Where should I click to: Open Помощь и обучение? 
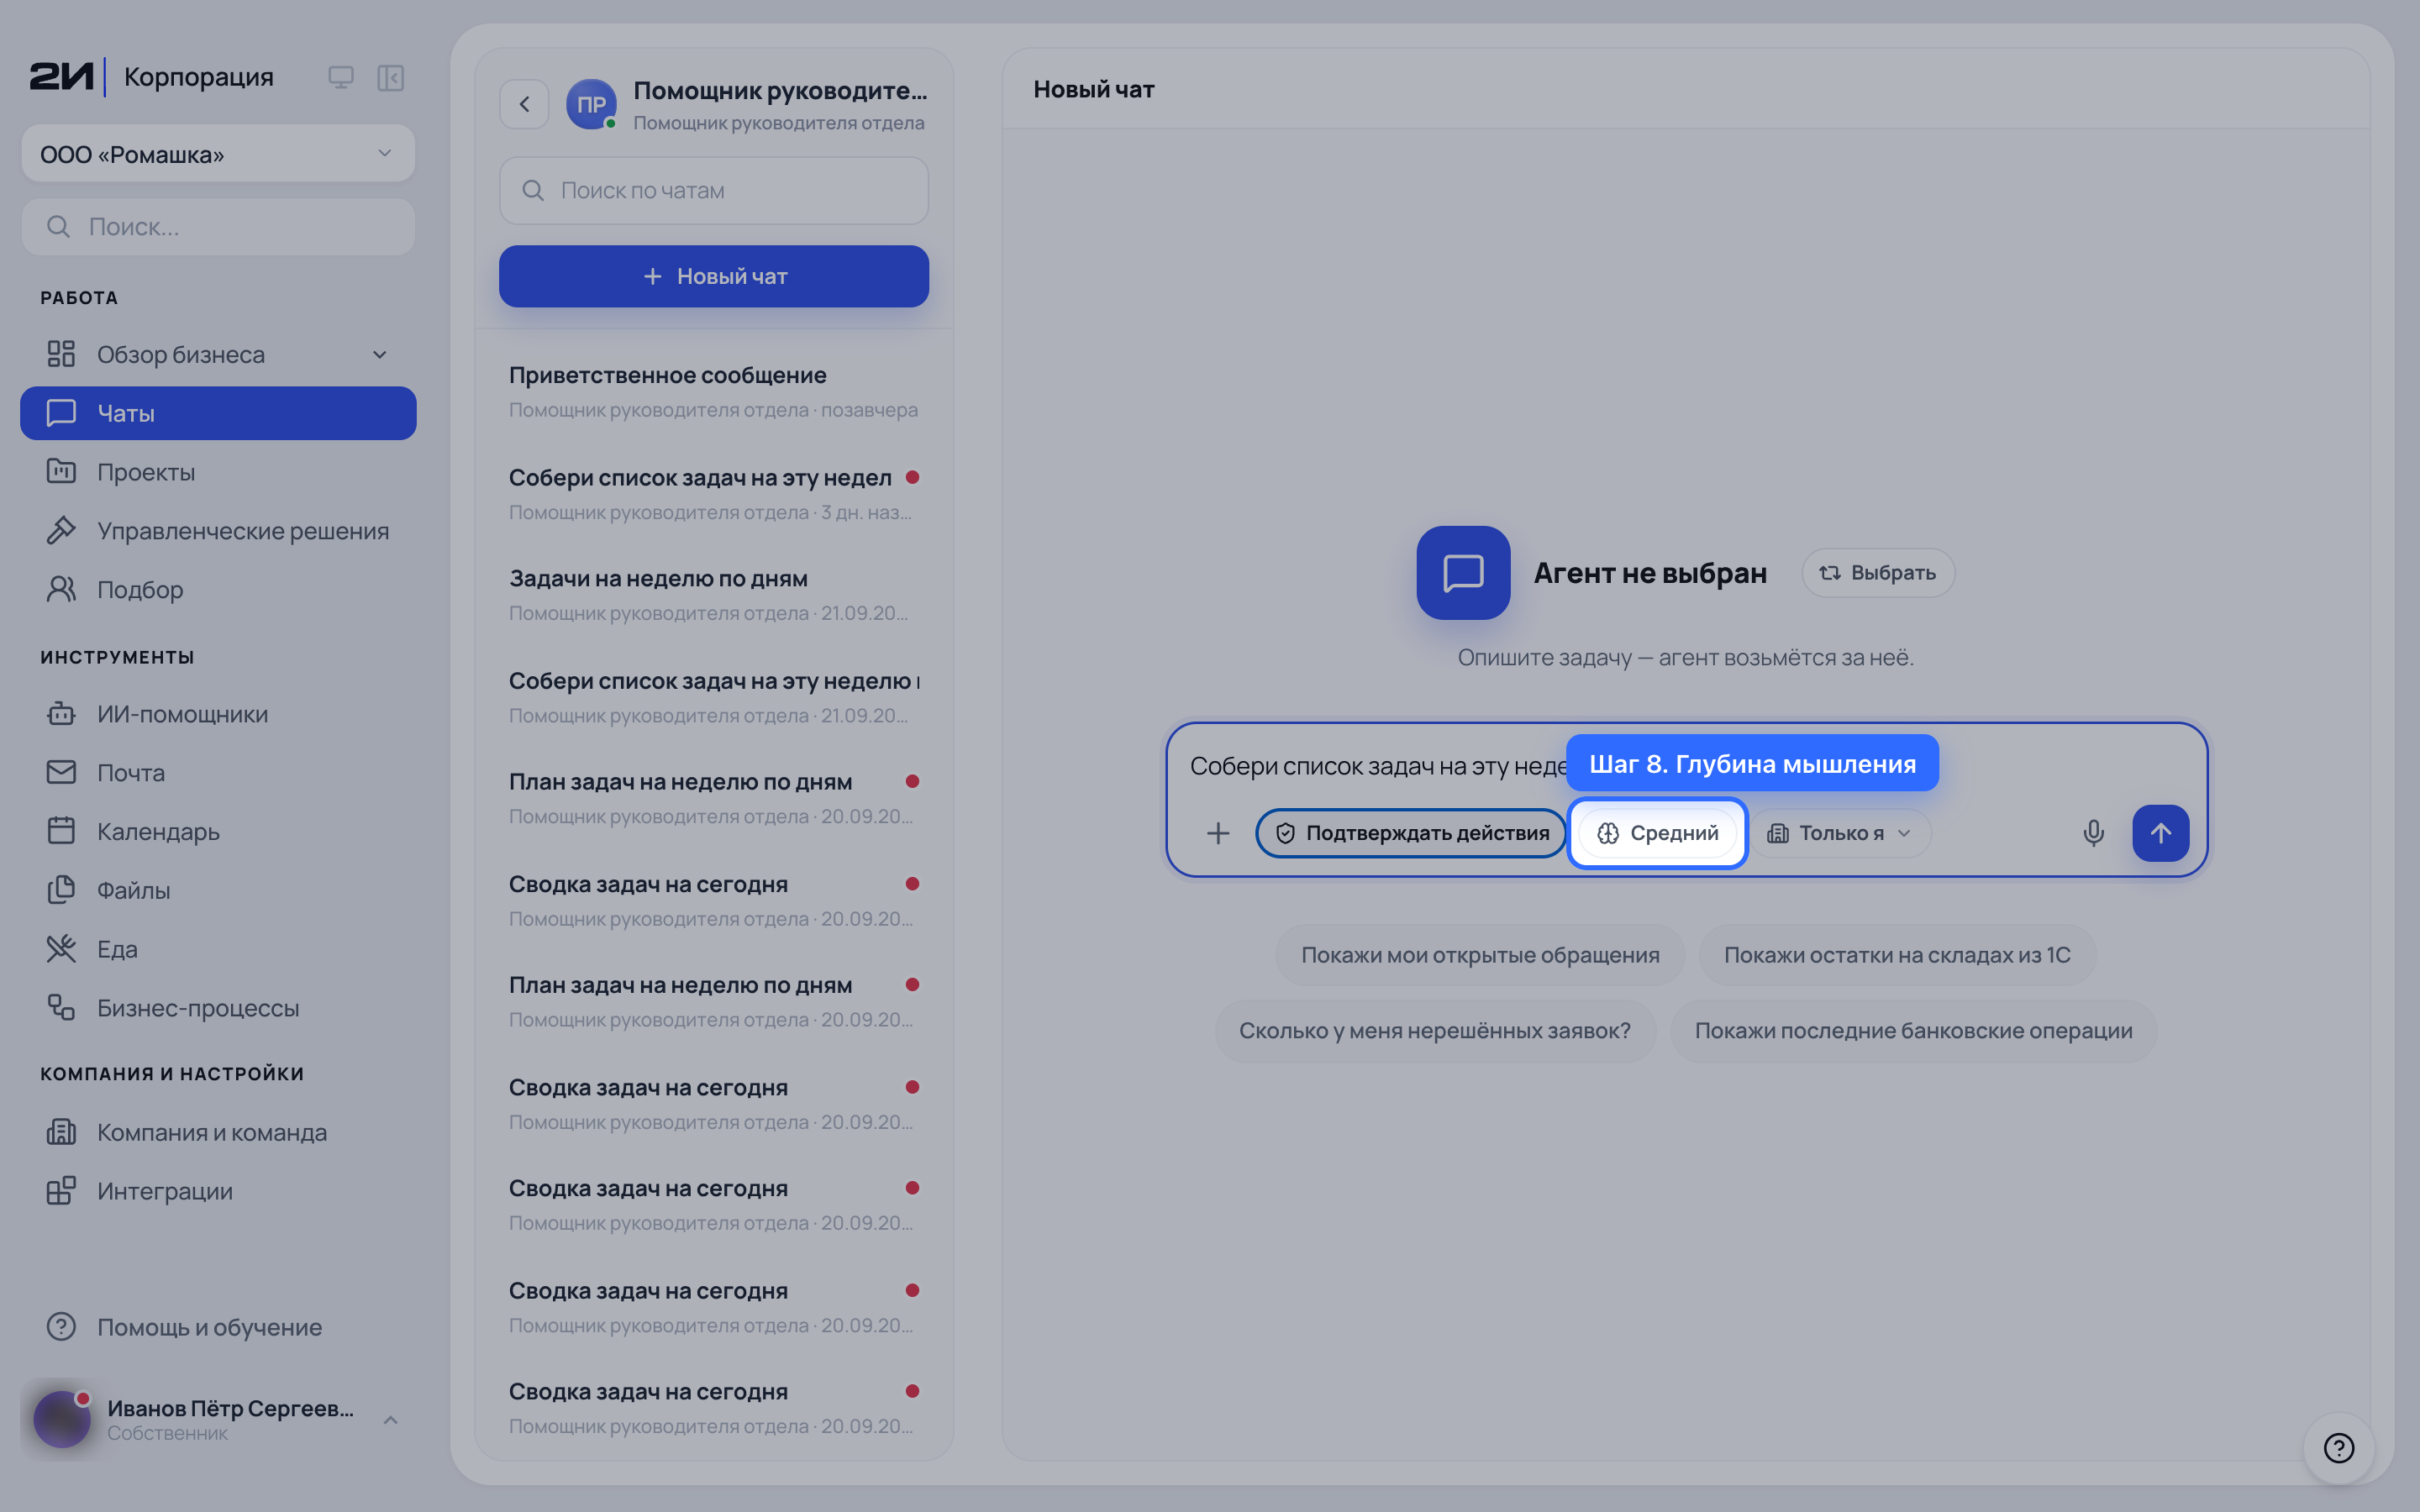(218, 1327)
